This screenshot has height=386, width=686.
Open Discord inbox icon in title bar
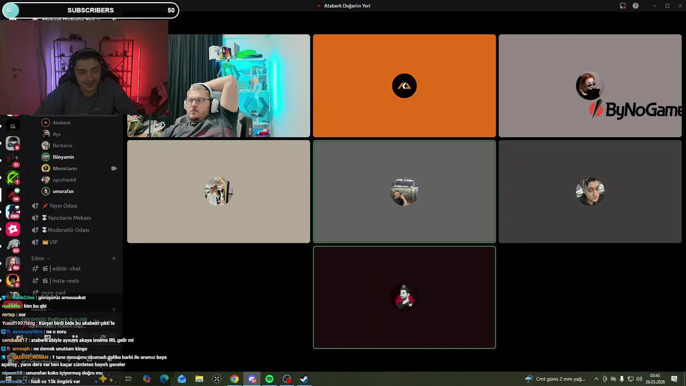pos(623,6)
